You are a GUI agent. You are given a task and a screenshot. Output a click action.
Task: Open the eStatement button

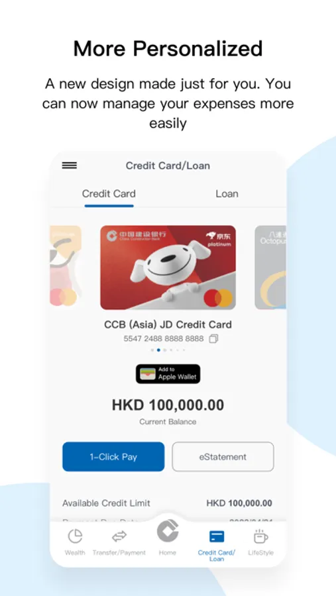(223, 456)
